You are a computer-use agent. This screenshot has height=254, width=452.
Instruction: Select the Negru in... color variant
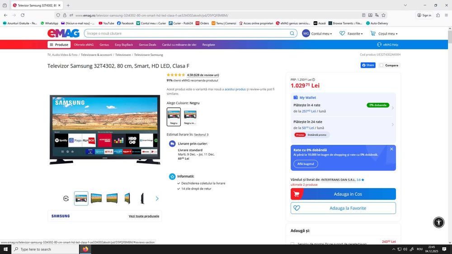point(190,117)
